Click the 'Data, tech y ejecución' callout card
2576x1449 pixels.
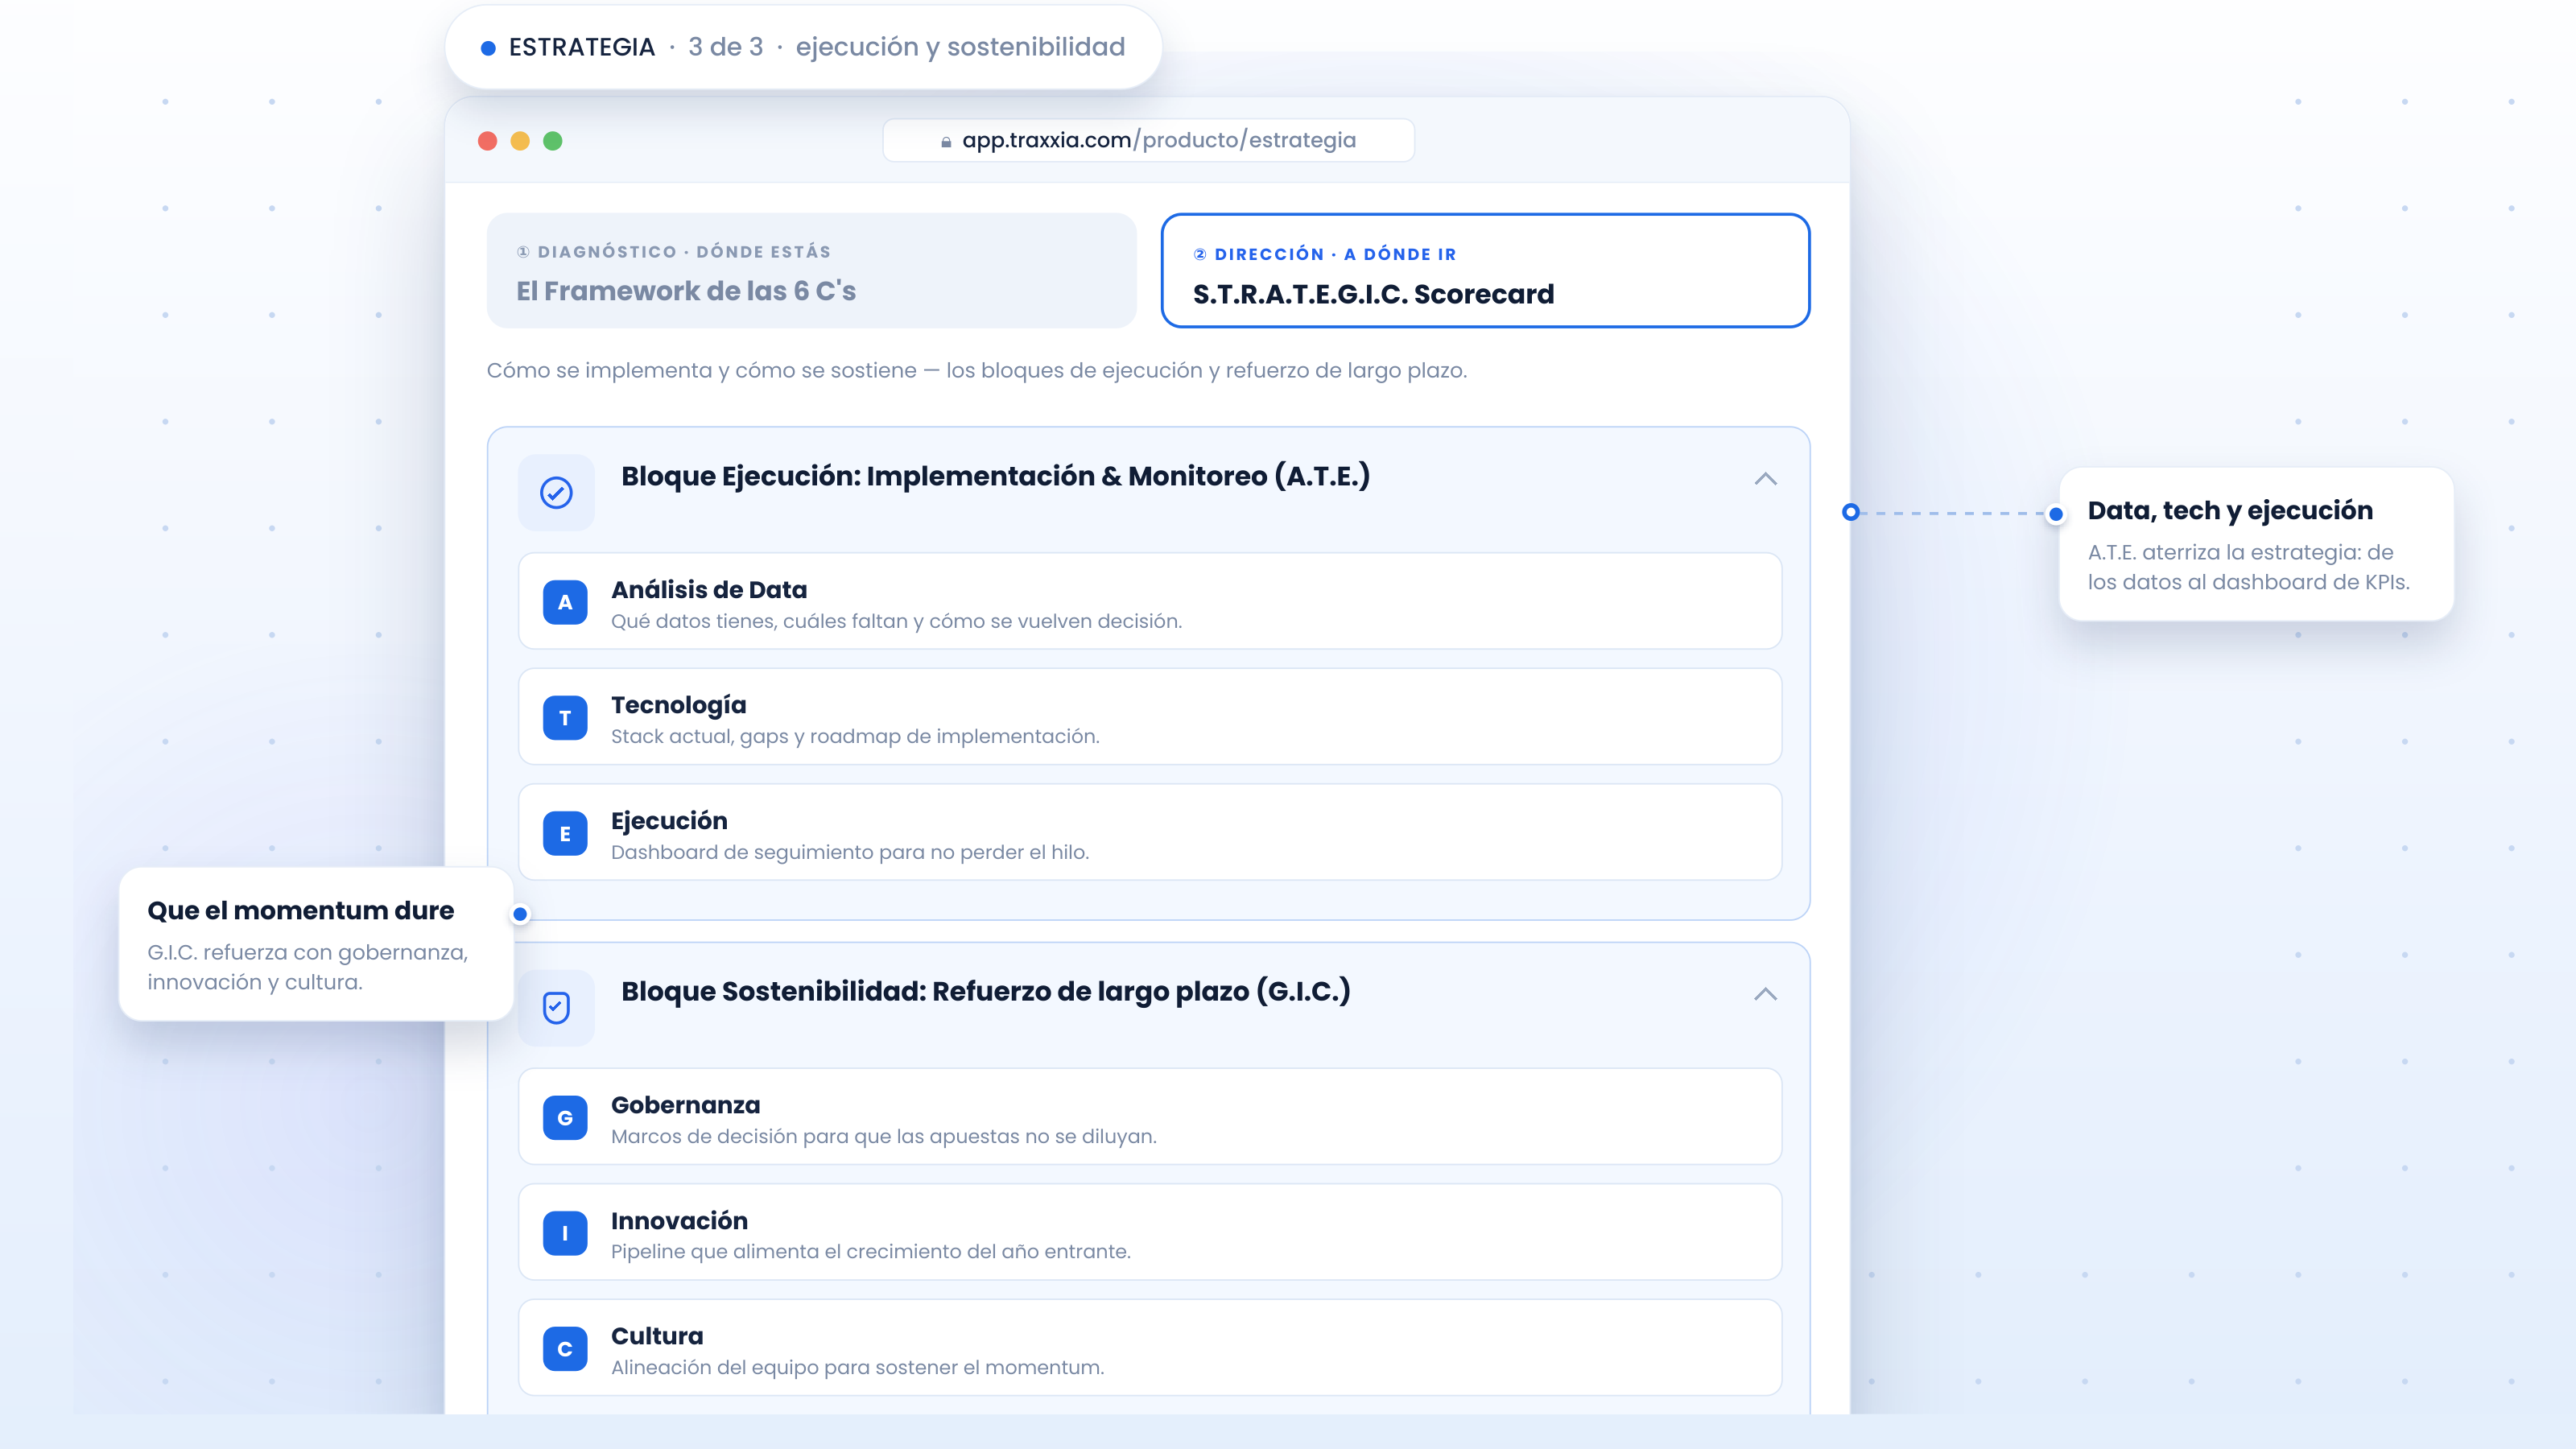(2256, 544)
